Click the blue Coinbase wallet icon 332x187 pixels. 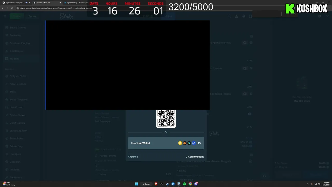coord(193,143)
